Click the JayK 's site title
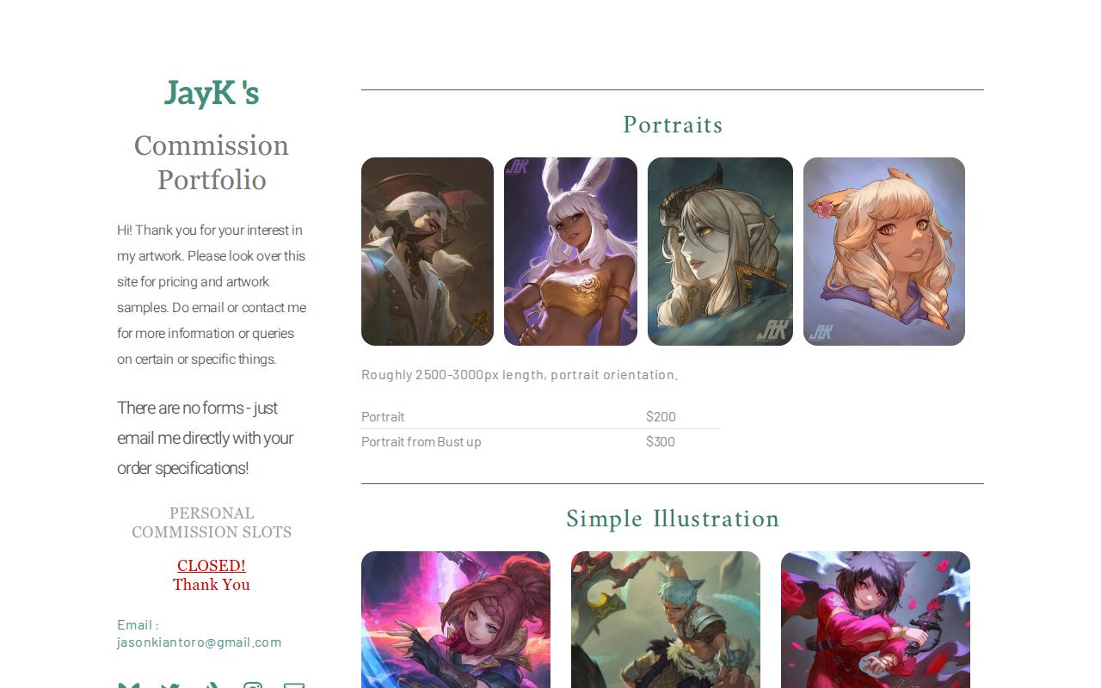Viewport: 1101px width, 688px height. coord(212,93)
